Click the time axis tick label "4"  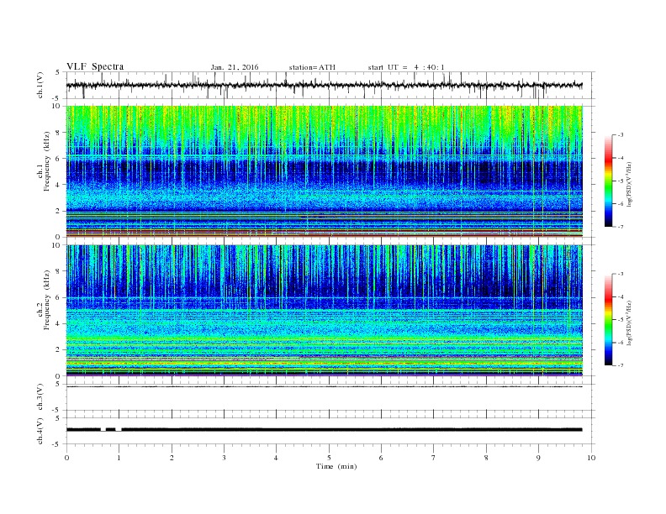[277, 458]
